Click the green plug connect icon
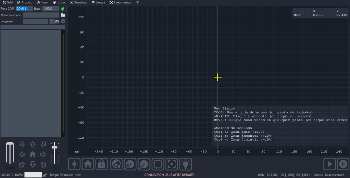This screenshot has height=178, width=350. (x=63, y=8)
